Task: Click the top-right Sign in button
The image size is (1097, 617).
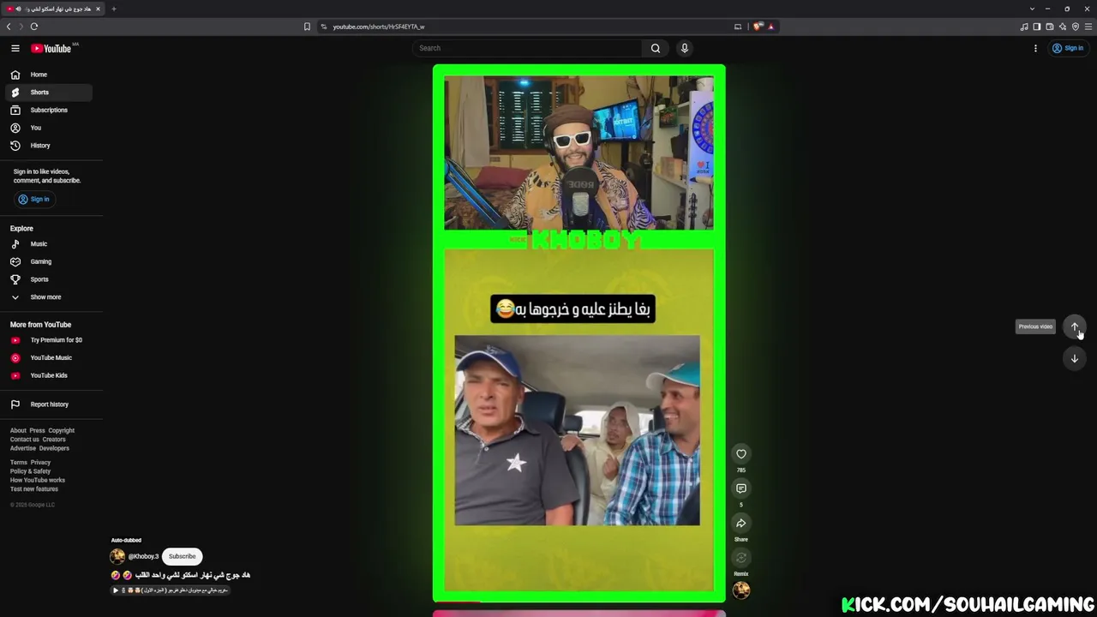Action: pyautogui.click(x=1068, y=48)
